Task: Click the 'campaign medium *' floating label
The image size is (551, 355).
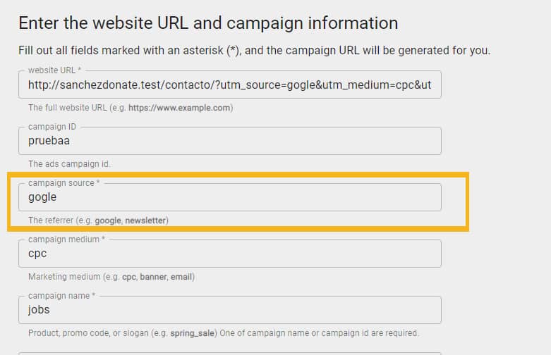Action: tap(66, 239)
